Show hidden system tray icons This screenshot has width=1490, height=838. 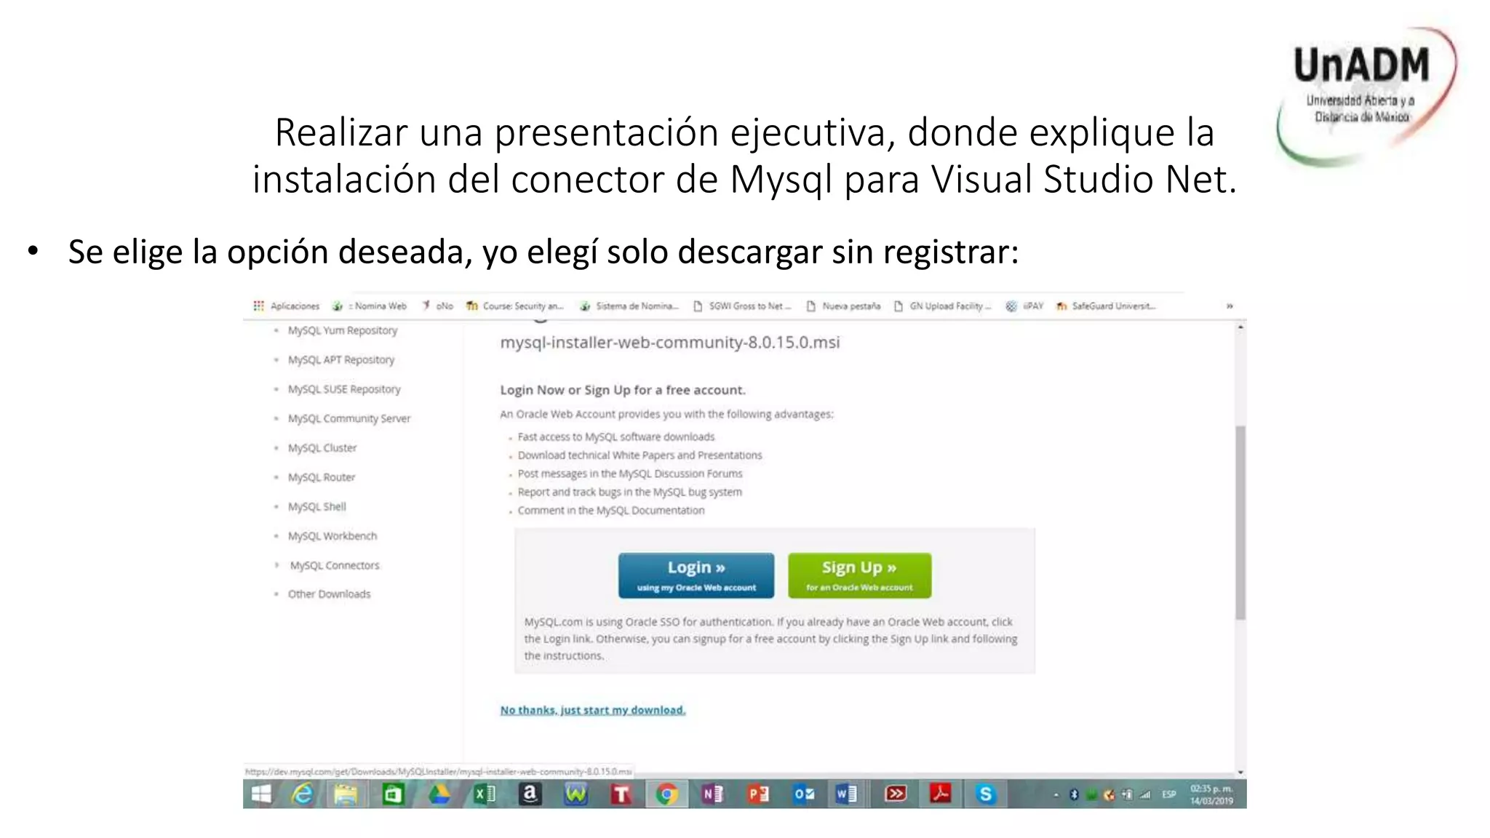point(1056,795)
